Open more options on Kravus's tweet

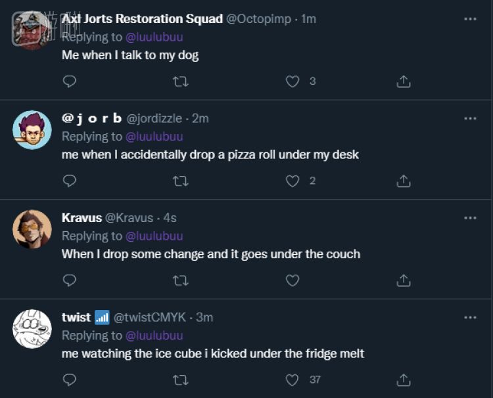click(x=470, y=217)
